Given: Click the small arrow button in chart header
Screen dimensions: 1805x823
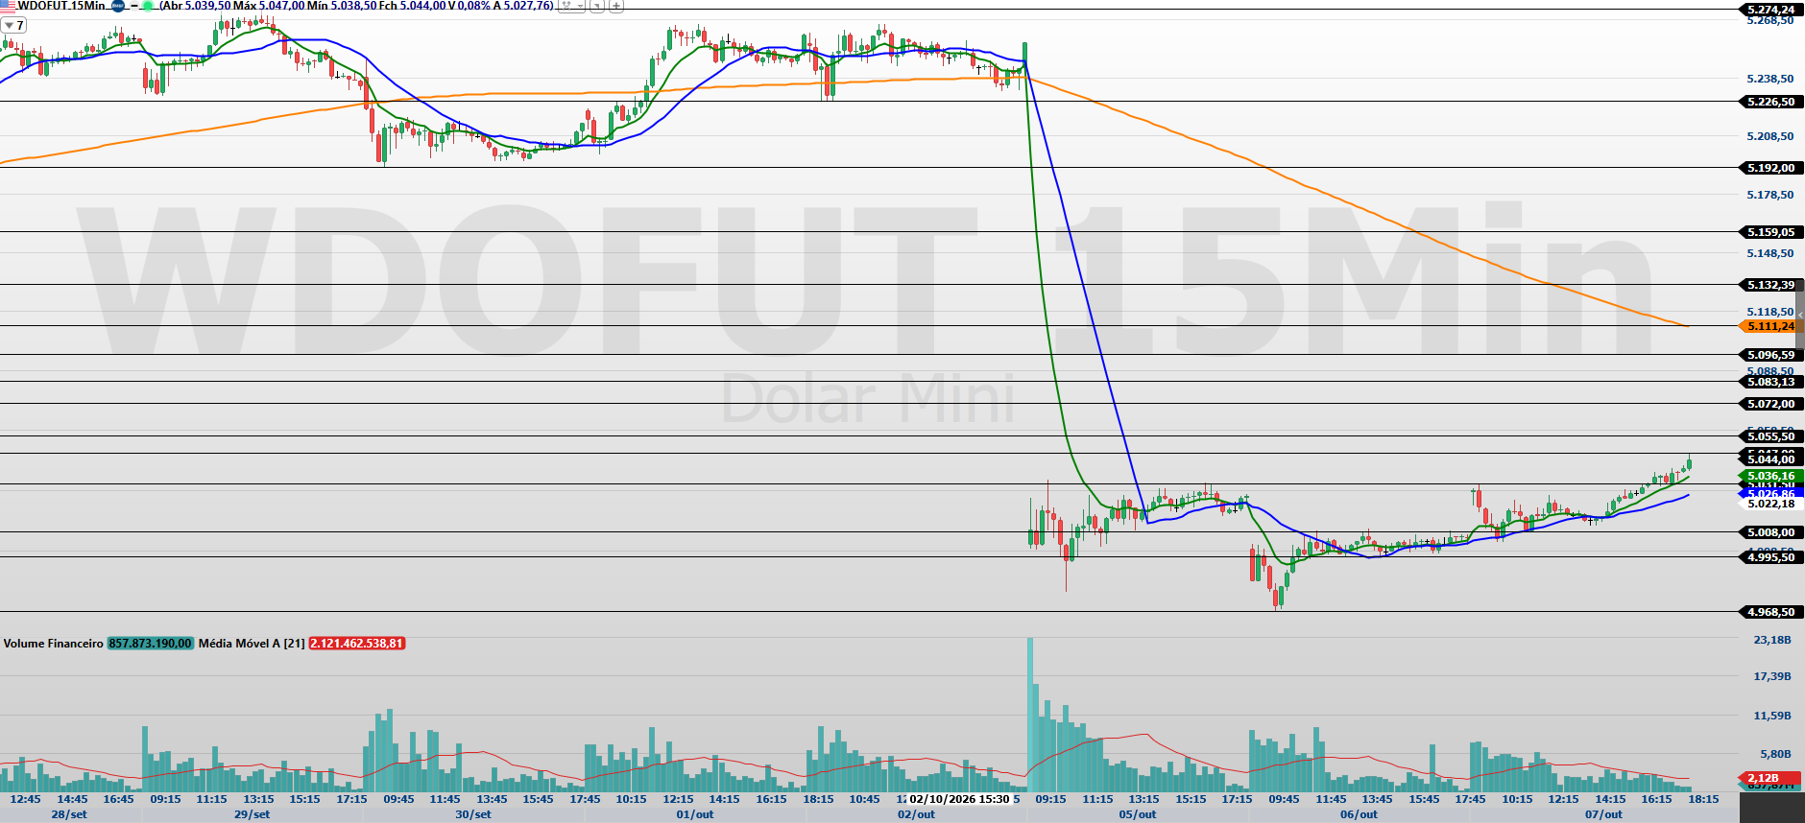Looking at the screenshot, I should (597, 6).
